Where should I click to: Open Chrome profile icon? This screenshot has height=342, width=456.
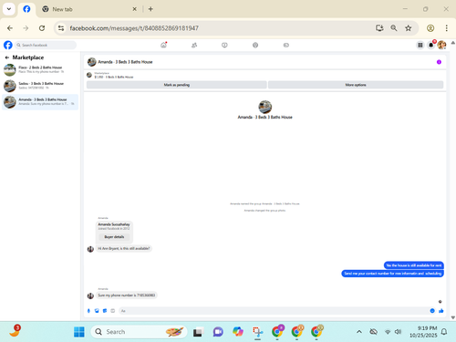[430, 28]
